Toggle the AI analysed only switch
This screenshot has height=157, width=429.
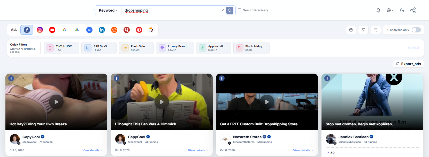tap(416, 30)
